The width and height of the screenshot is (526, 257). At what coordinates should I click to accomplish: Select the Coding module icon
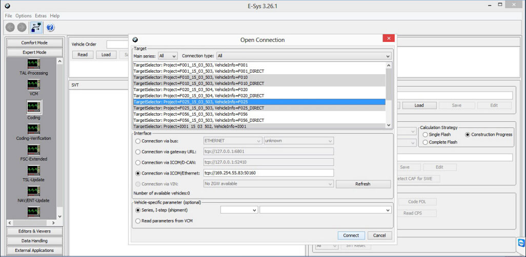click(x=33, y=107)
